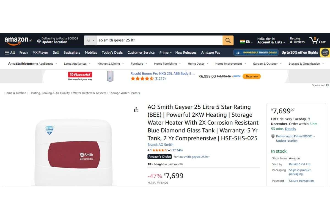Screen dimensions: 330x220
Task: Click the Amazon Pay icon at right edge
Action: pos(325,52)
